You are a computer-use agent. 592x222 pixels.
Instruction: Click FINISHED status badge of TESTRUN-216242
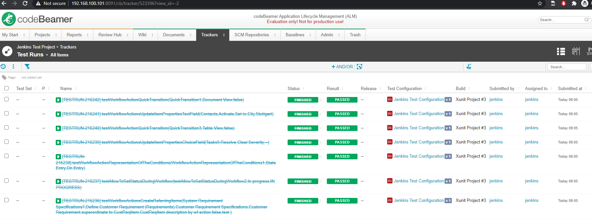[x=303, y=100]
